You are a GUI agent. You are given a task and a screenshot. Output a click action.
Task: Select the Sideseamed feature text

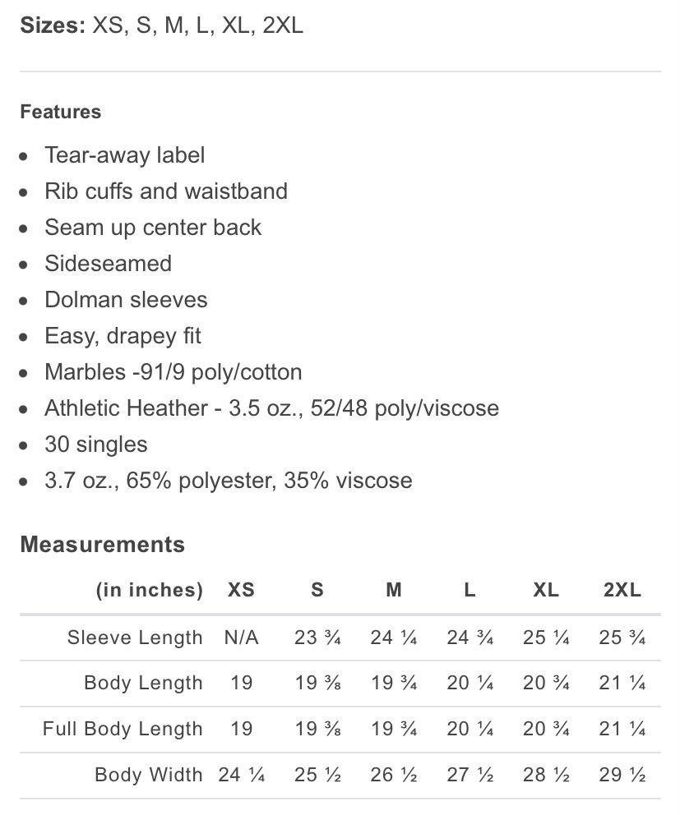[x=108, y=264]
